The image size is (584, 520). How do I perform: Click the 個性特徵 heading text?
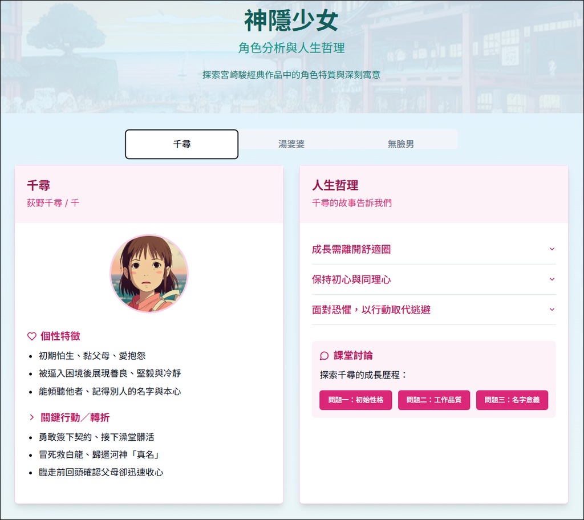[60, 336]
